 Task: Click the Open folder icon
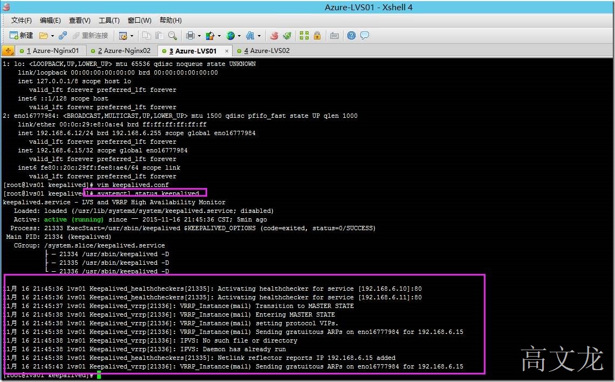[43, 36]
